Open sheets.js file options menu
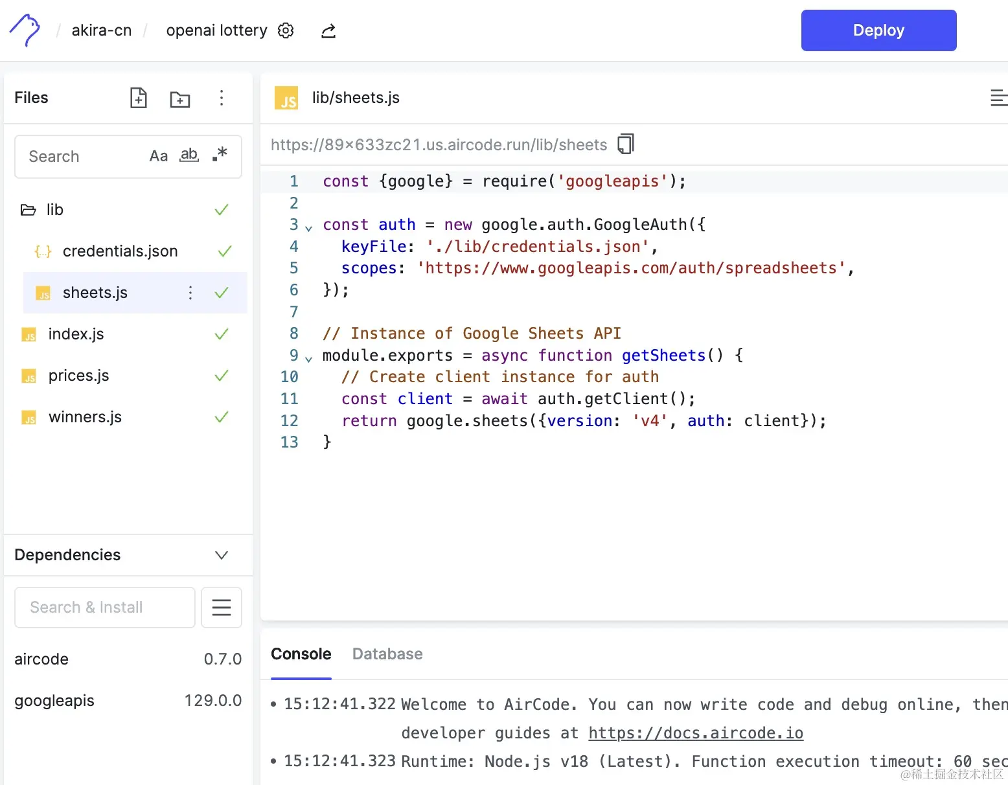The height and width of the screenshot is (785, 1008). (x=190, y=293)
